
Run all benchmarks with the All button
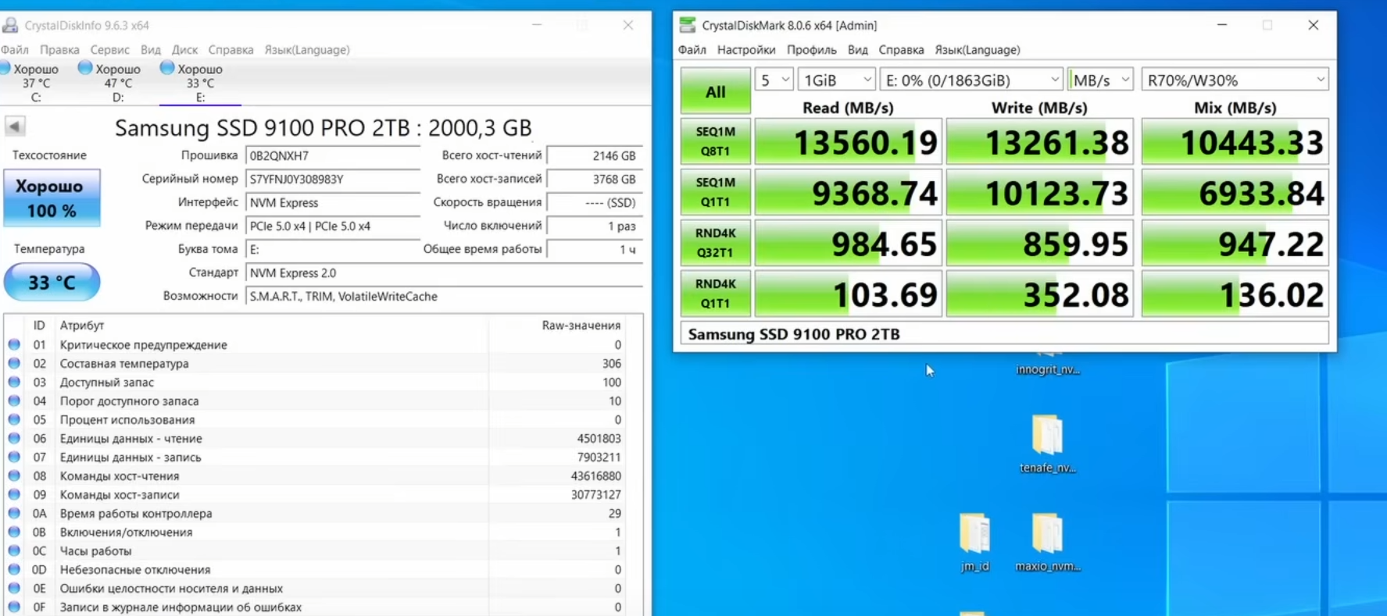tap(715, 91)
